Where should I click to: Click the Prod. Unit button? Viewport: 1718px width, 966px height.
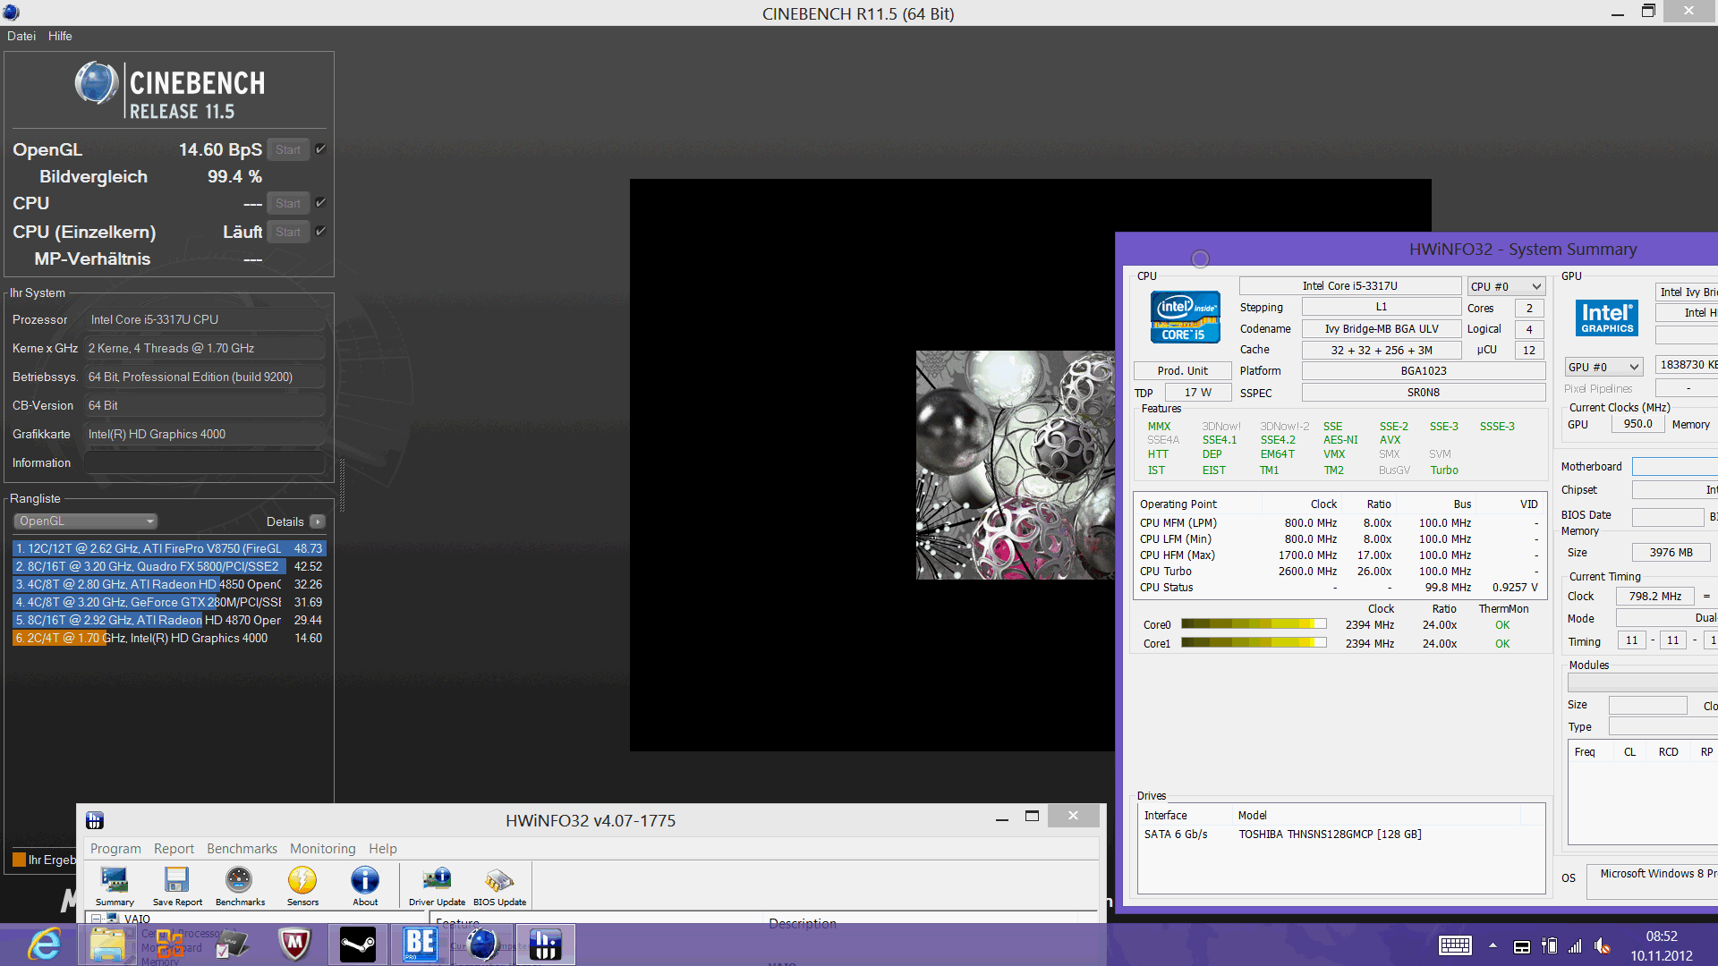coord(1182,370)
